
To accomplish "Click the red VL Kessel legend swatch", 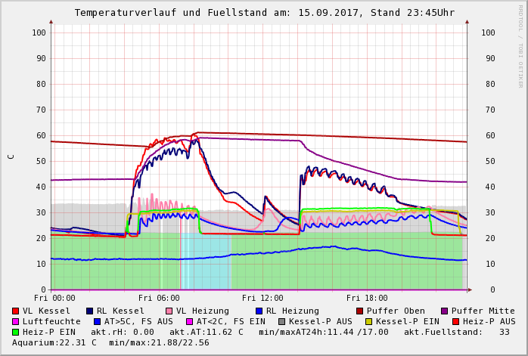I will tap(16, 311).
